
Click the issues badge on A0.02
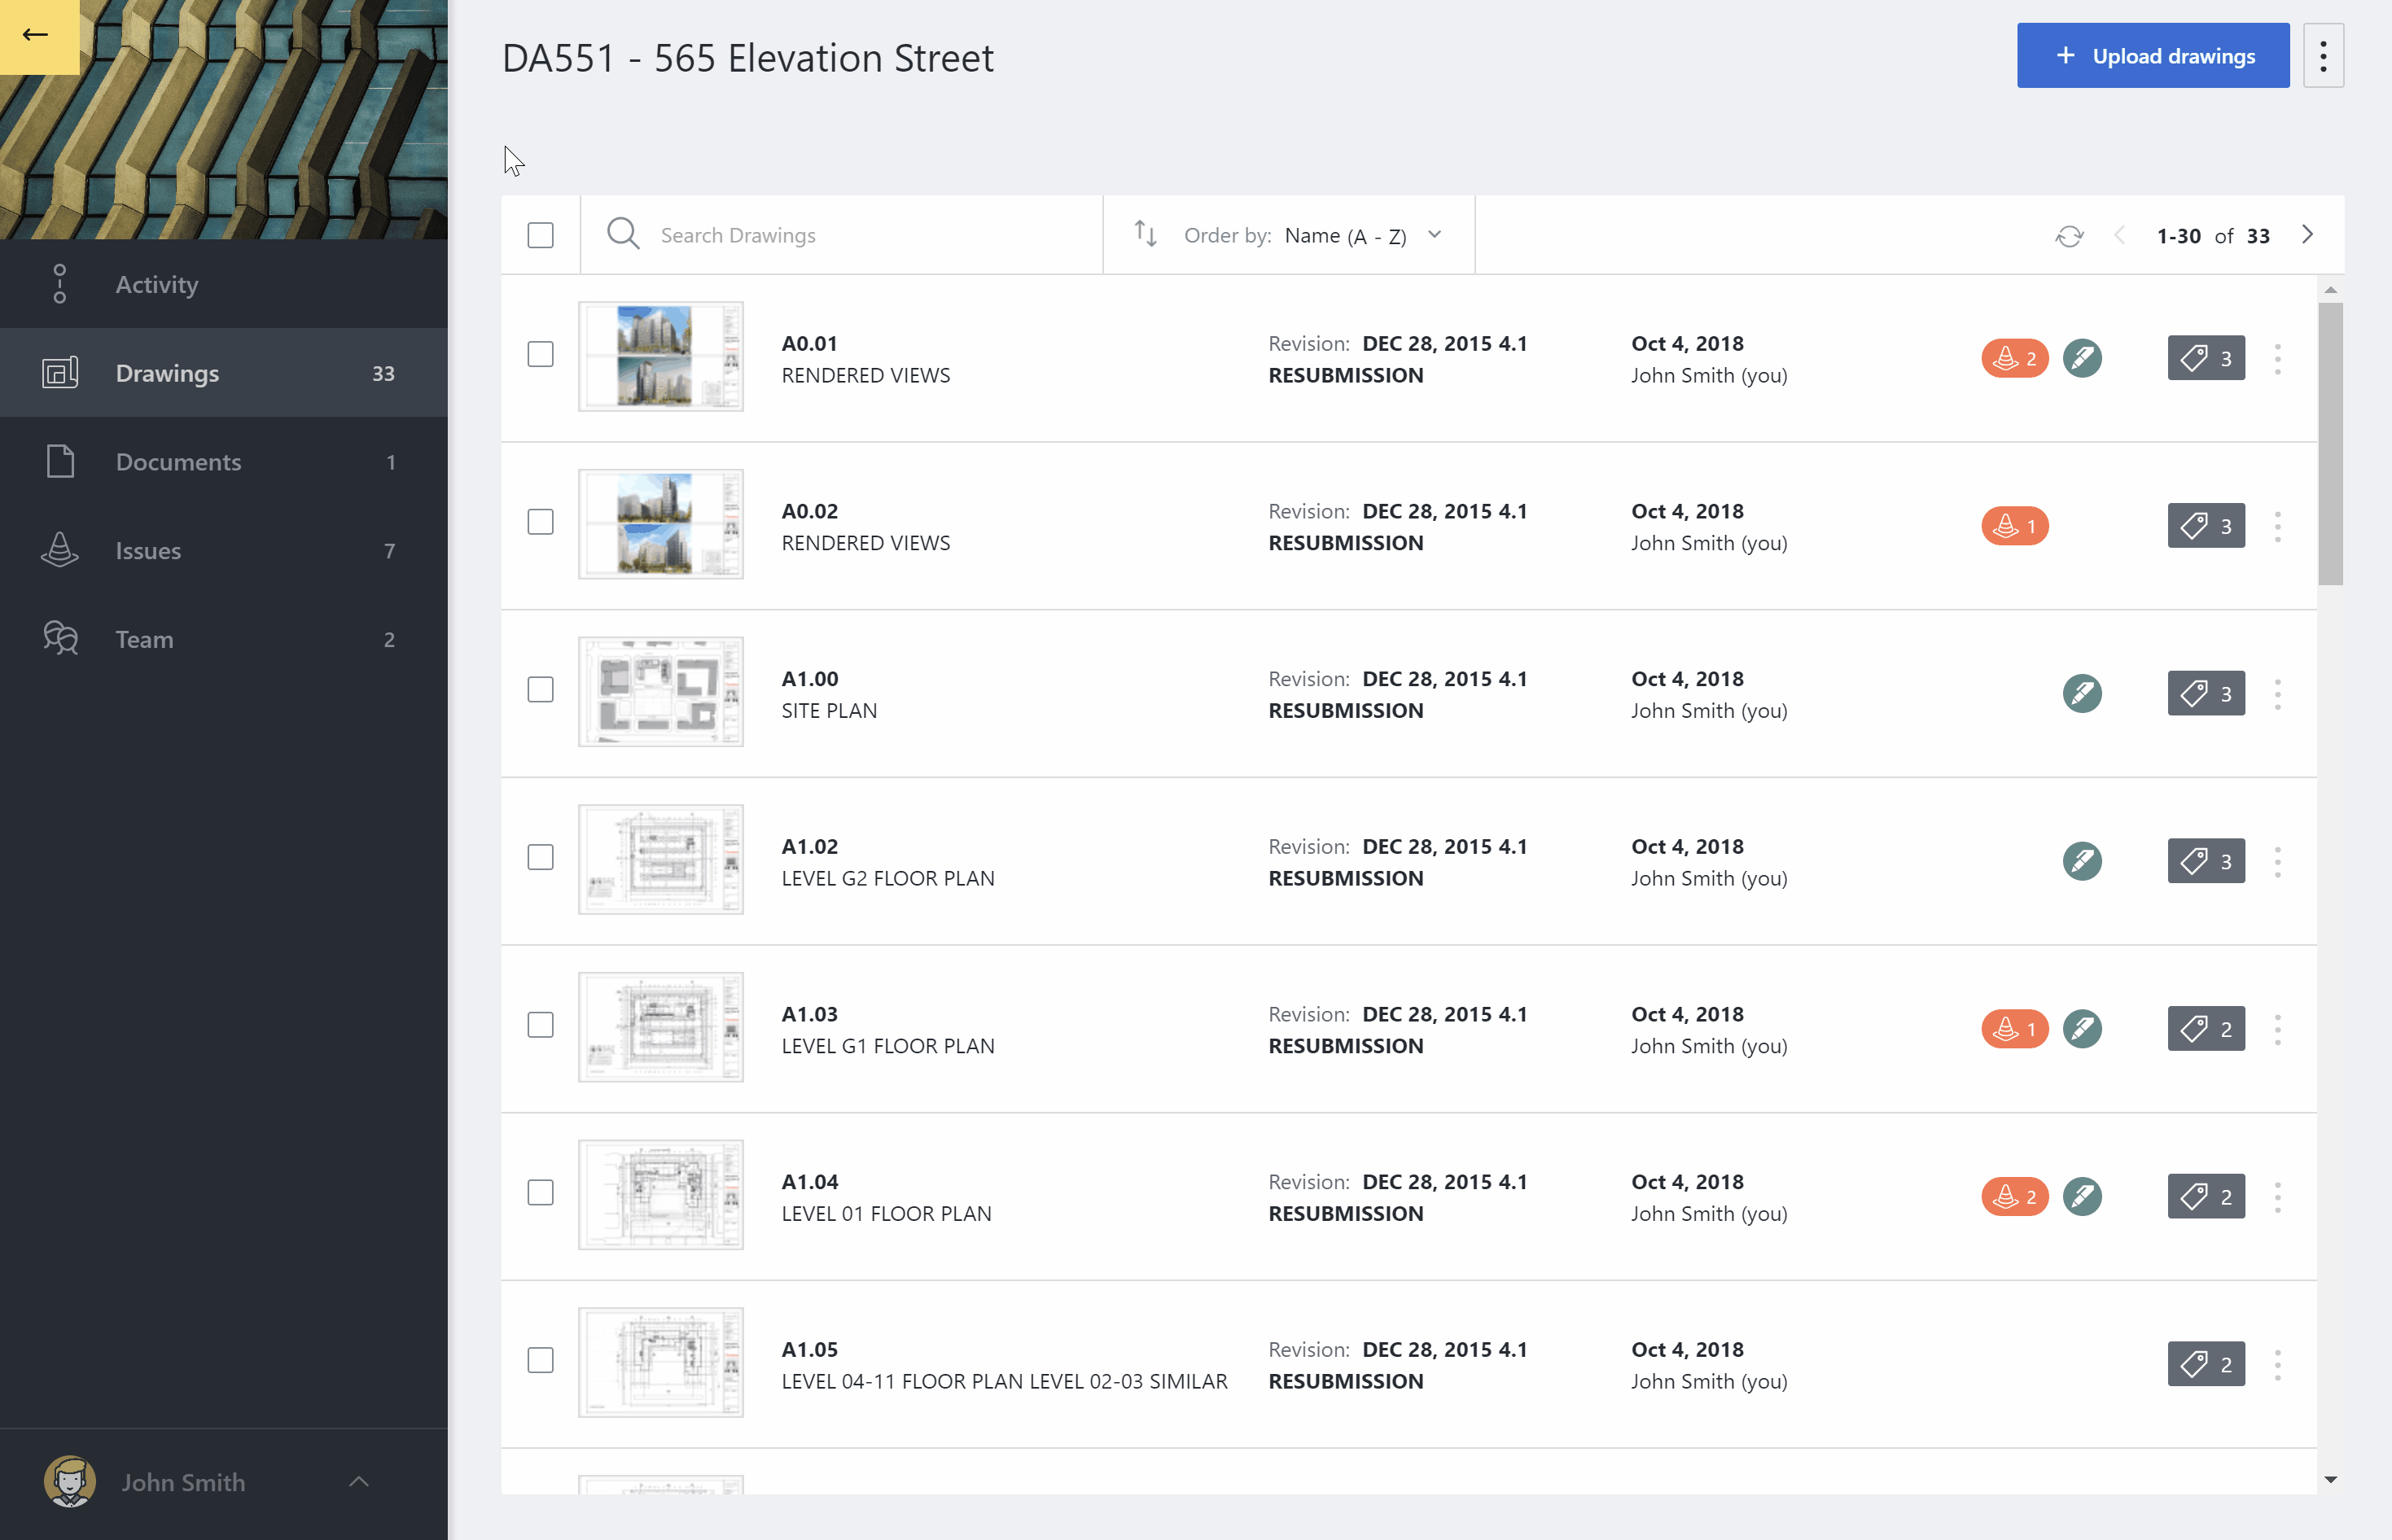[x=2014, y=526]
